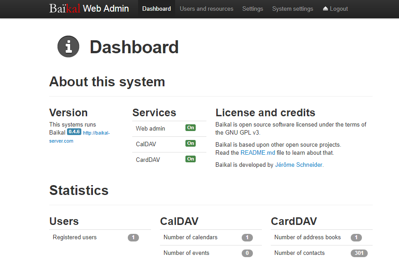Viewport: 399px width, 275px height.
Task: Click the CalDAV On status badge
Action: (190, 144)
